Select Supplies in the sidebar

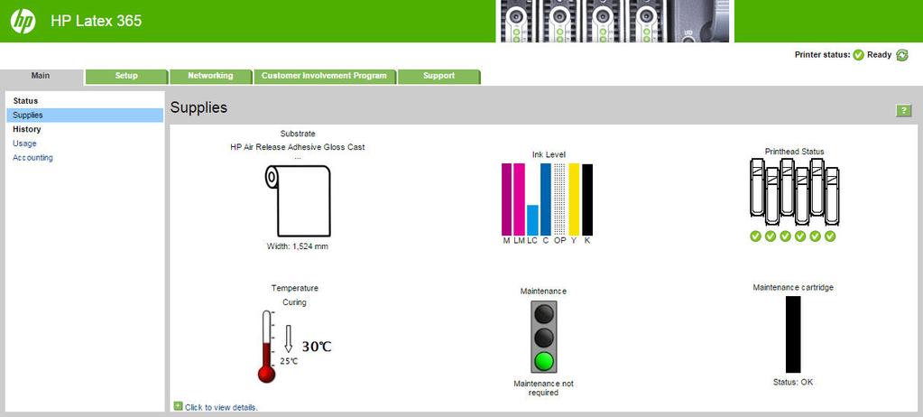pos(85,116)
